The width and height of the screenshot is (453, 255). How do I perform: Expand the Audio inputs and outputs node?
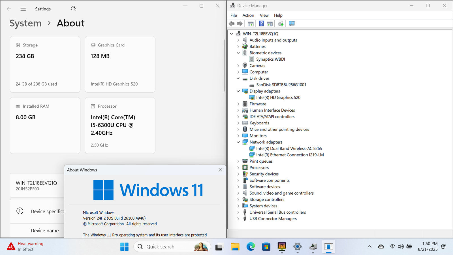[238, 40]
